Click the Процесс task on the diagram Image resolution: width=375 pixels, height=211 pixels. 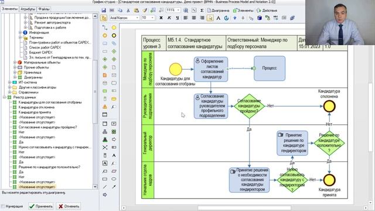pyautogui.click(x=270, y=68)
